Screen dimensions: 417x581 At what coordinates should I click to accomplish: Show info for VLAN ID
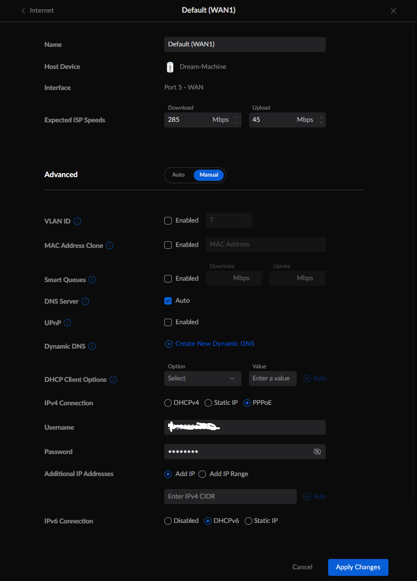tap(77, 221)
